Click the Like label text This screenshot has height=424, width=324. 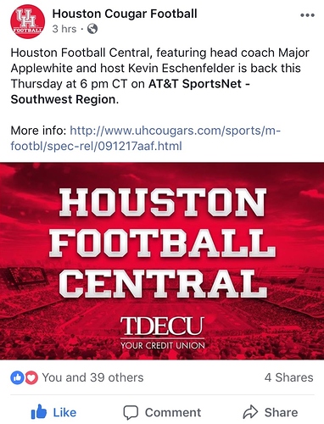click(64, 413)
